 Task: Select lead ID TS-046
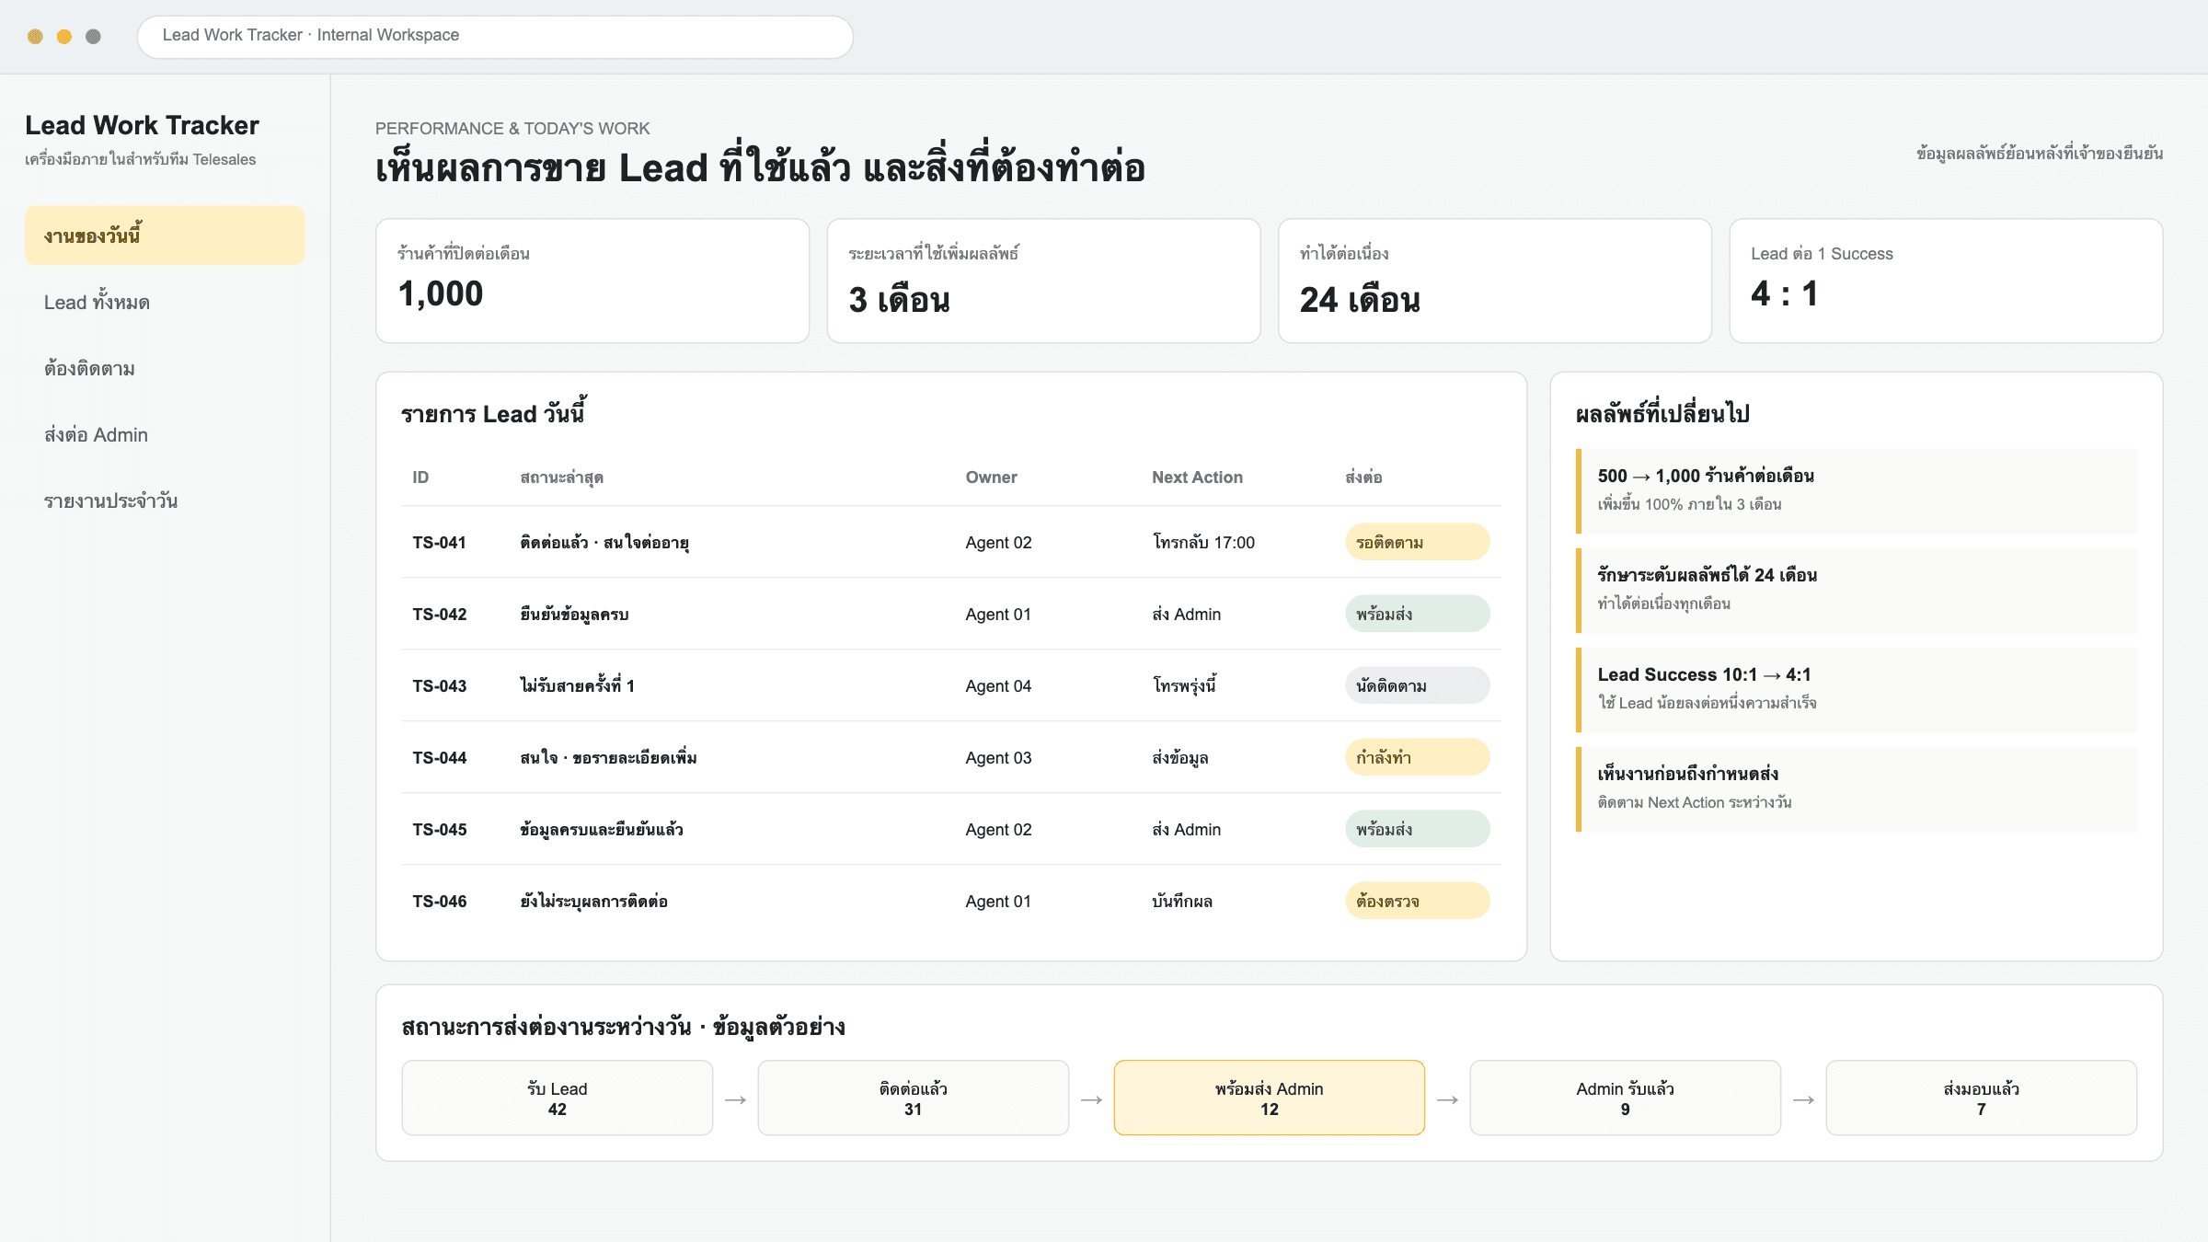coord(439,902)
